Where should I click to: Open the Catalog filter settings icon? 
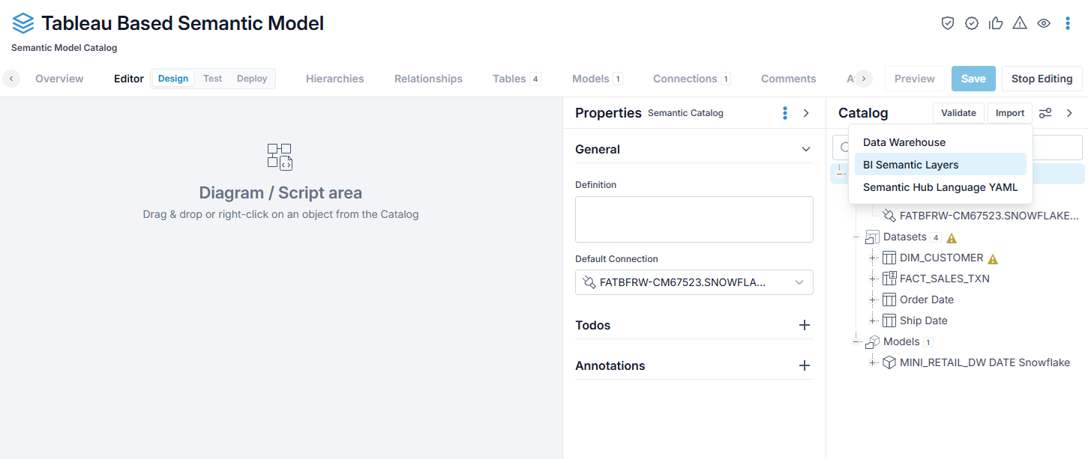click(1045, 113)
